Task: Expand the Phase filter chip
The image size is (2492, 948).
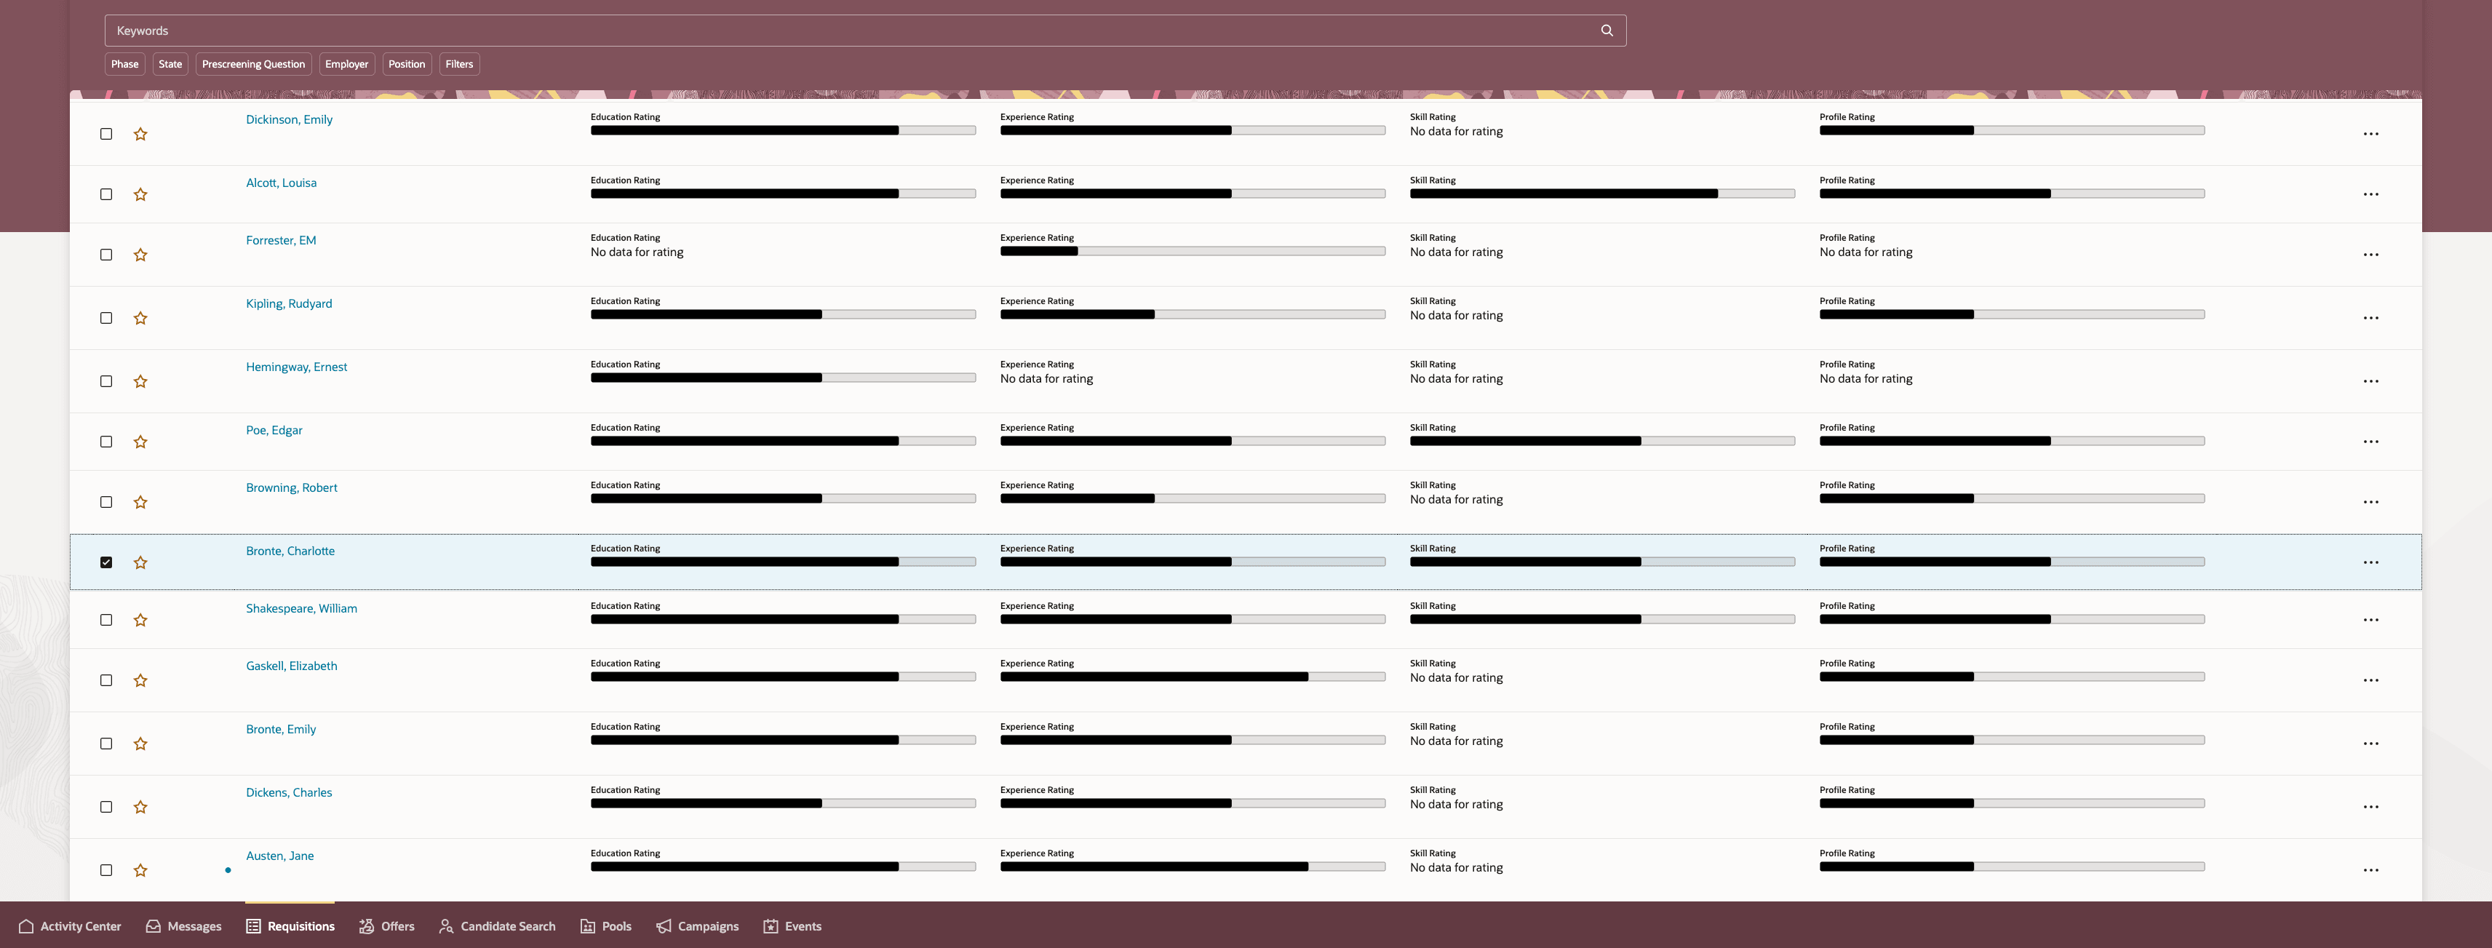Action: 125,64
